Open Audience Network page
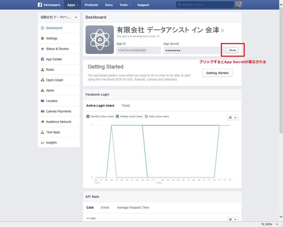Image resolution: width=283 pixels, height=227 pixels. pyautogui.click(x=59, y=122)
